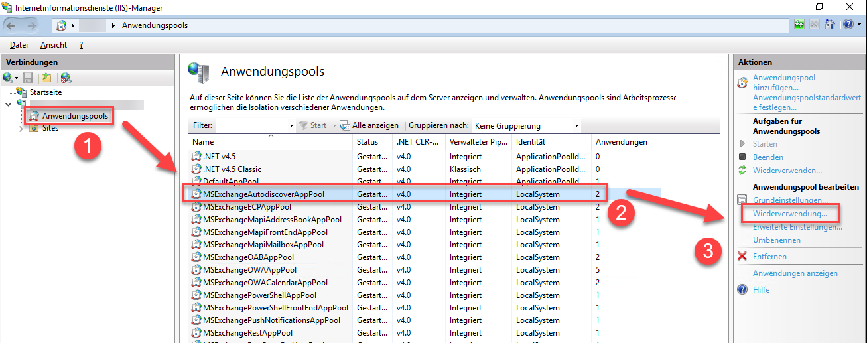The image size is (867, 343).
Task: Click Umbenennen in the actions pane
Action: coord(777,240)
